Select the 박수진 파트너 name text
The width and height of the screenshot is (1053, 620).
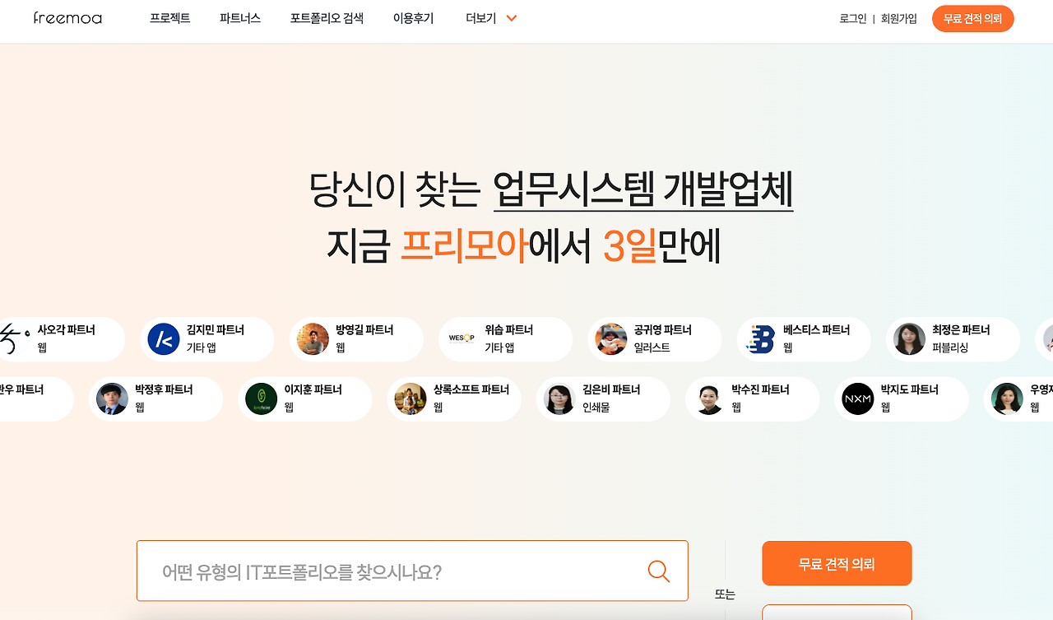tap(760, 389)
